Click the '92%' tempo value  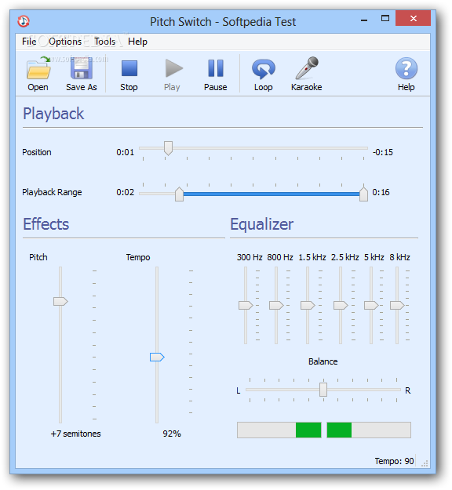pyautogui.click(x=172, y=434)
